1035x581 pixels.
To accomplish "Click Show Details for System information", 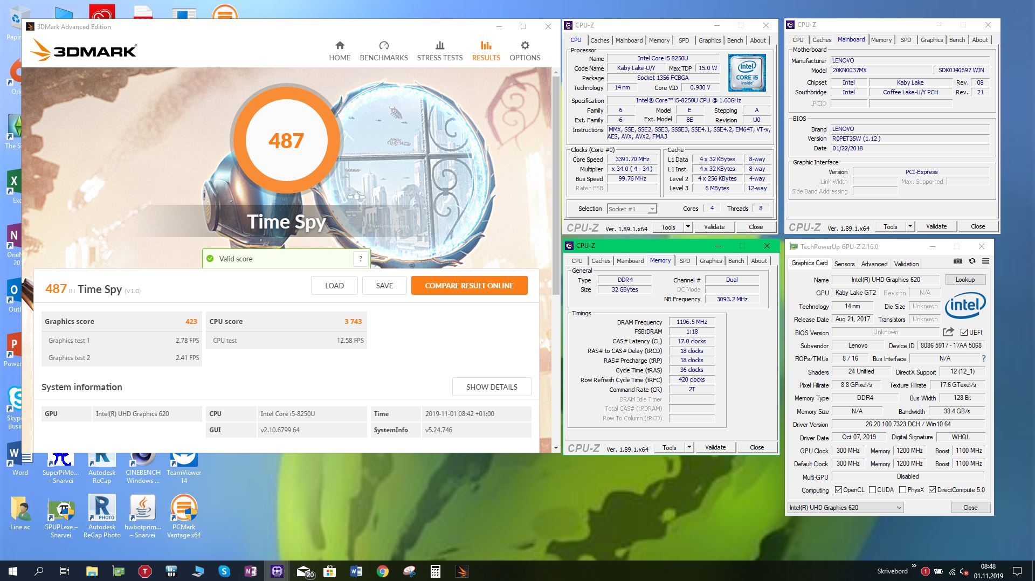I will coord(492,387).
